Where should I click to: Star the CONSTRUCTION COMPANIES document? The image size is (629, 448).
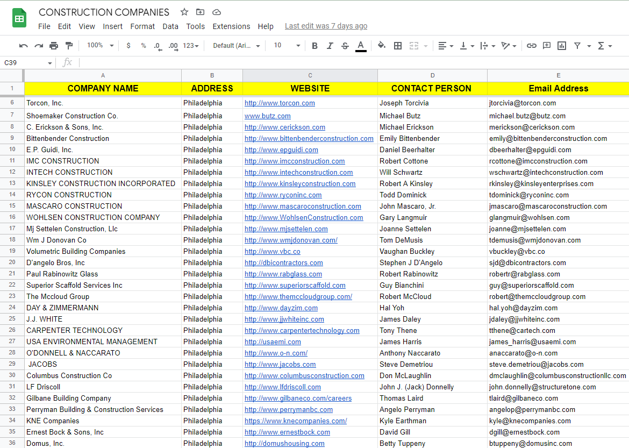184,12
